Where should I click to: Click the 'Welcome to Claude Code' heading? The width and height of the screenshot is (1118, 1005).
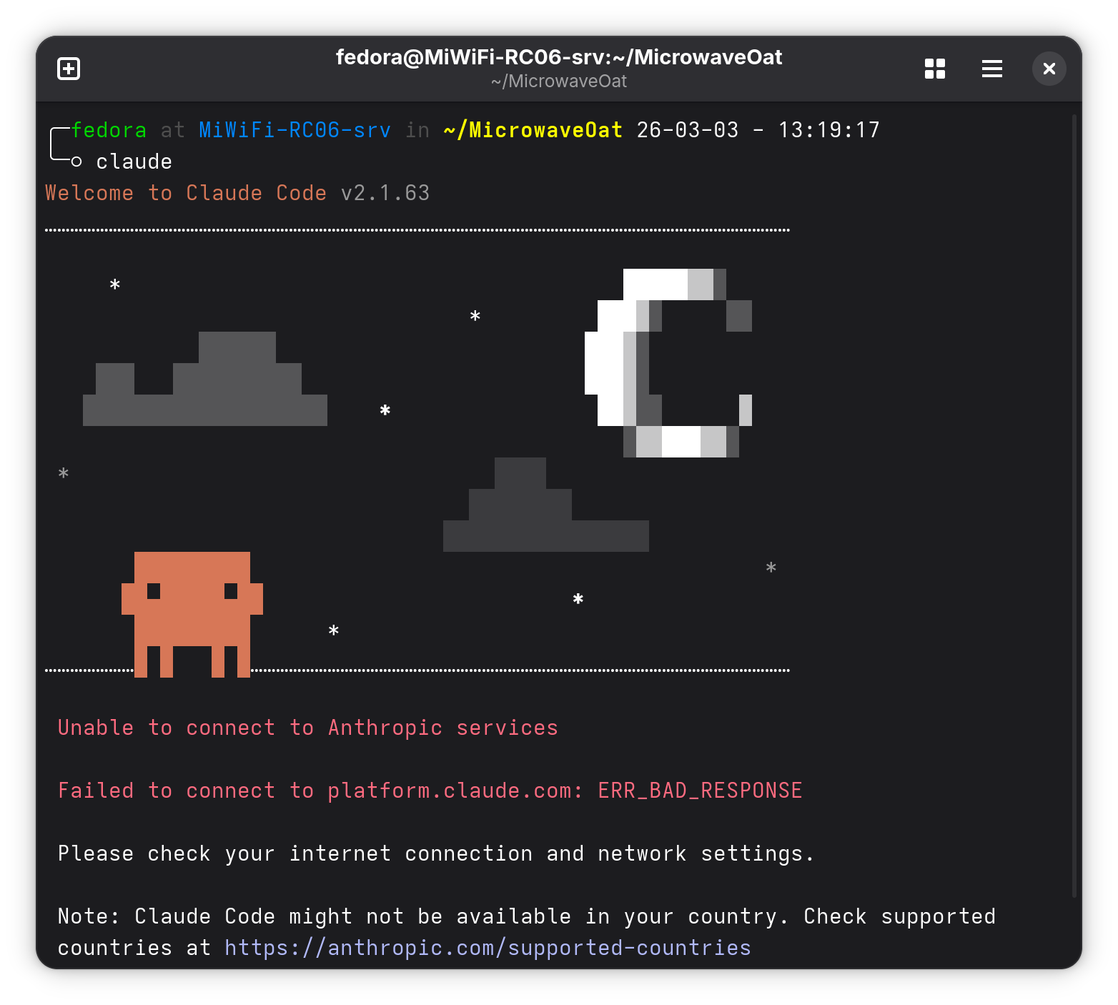point(186,193)
